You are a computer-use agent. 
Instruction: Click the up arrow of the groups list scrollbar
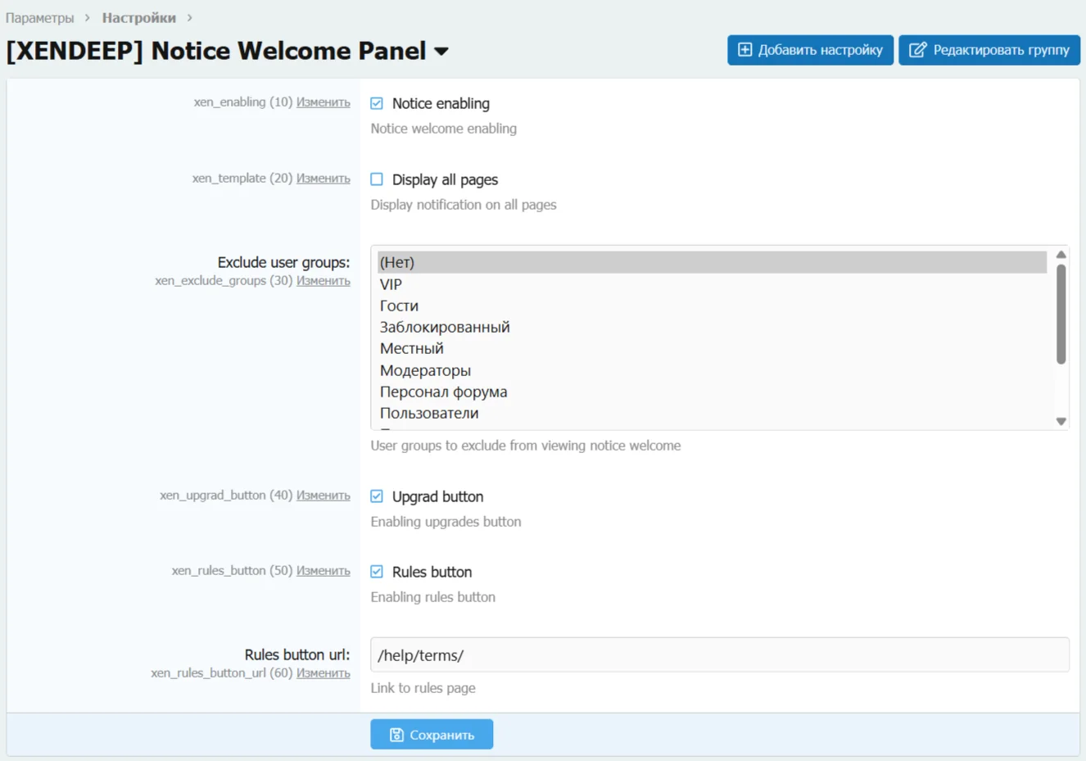[x=1061, y=254]
